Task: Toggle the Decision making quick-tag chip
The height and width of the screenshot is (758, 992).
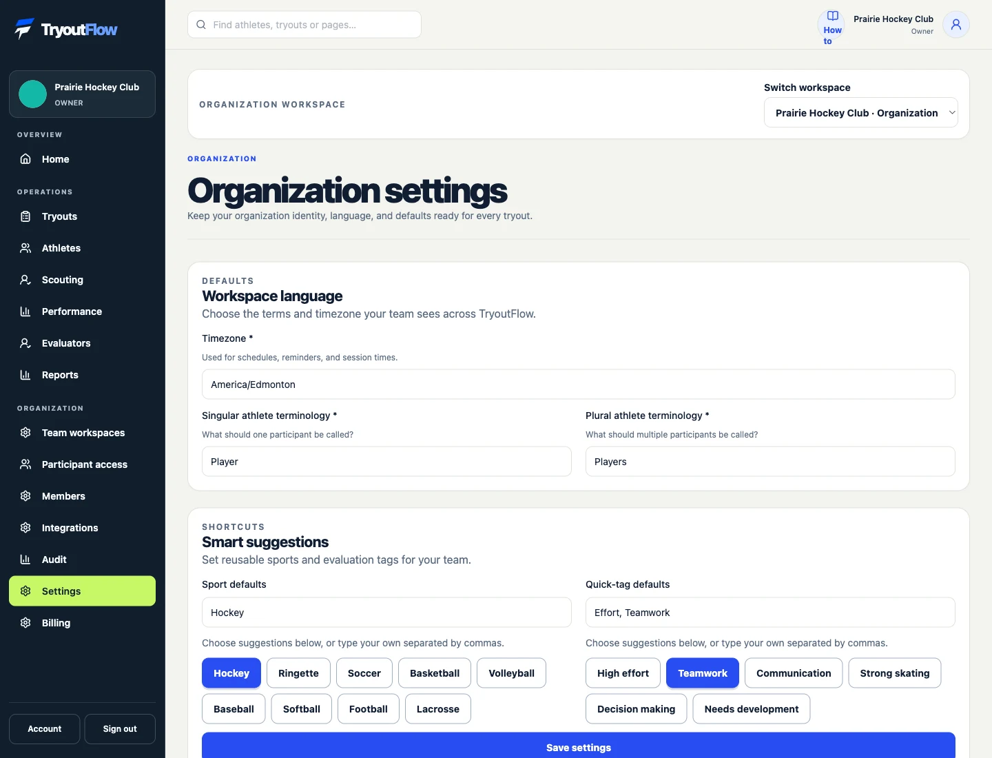Action: coord(636,709)
